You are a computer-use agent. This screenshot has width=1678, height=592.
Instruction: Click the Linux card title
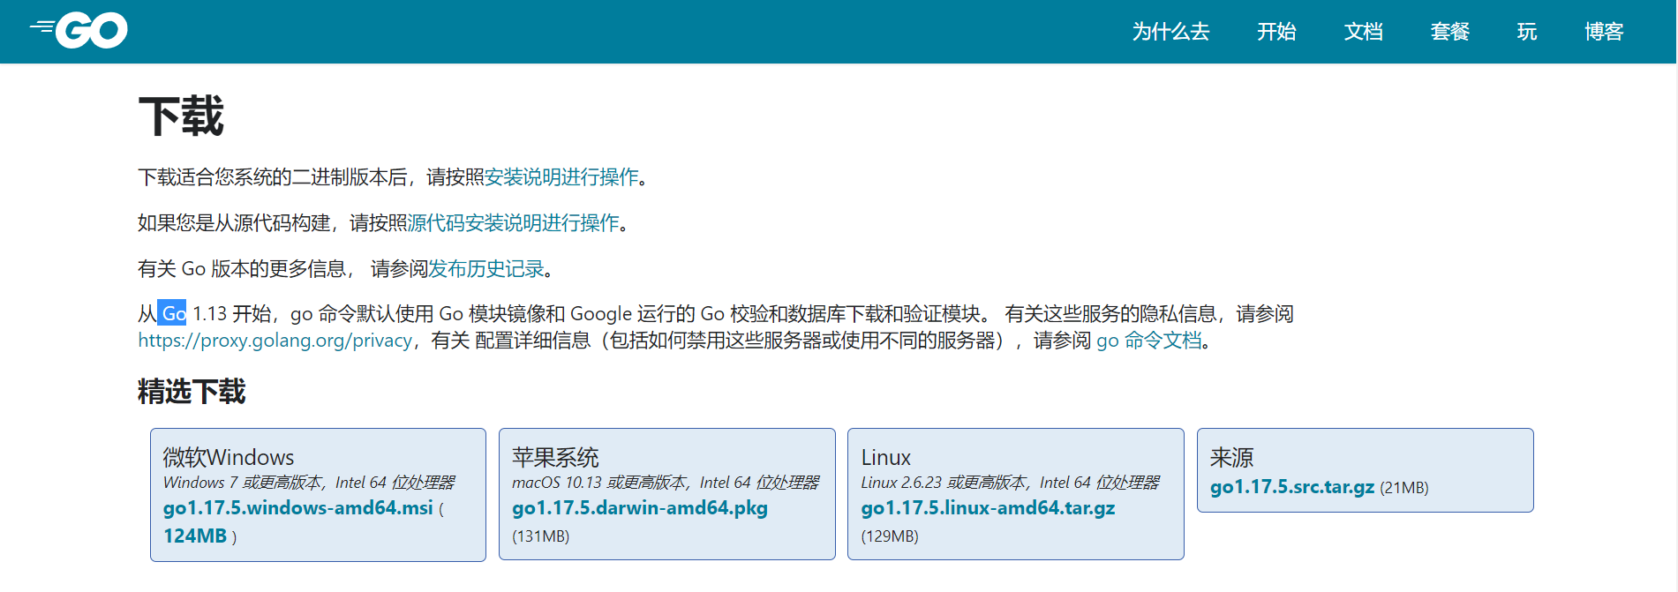(885, 457)
